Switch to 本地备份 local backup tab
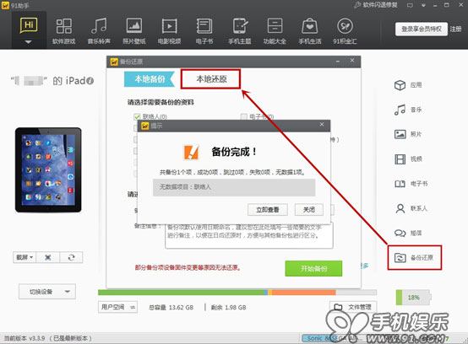Image resolution: width=468 pixels, height=344 pixels. 150,79
